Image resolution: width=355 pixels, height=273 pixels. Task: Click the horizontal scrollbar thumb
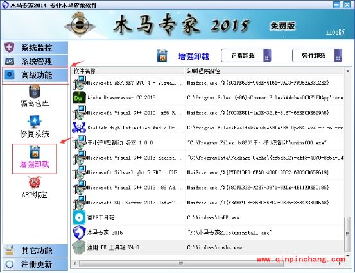(181, 263)
